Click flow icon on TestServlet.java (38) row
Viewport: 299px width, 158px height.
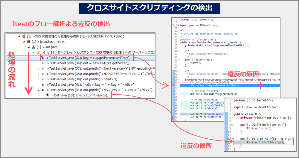pos(43,74)
